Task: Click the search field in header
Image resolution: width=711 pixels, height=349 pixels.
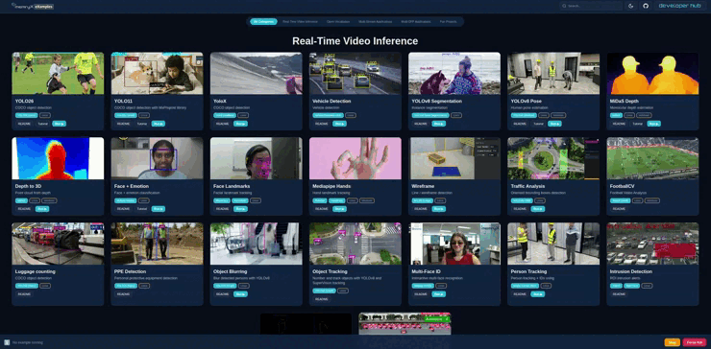Action: pyautogui.click(x=591, y=6)
